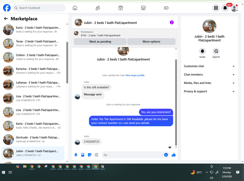Expand the Privacy & support section

pyautogui.click(x=209, y=91)
